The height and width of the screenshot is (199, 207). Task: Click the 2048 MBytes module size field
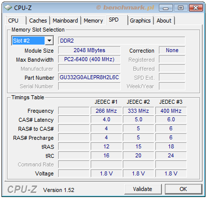pyautogui.click(x=89, y=50)
